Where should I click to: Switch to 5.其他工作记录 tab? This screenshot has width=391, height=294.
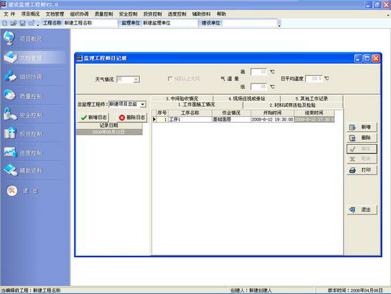[x=312, y=99]
